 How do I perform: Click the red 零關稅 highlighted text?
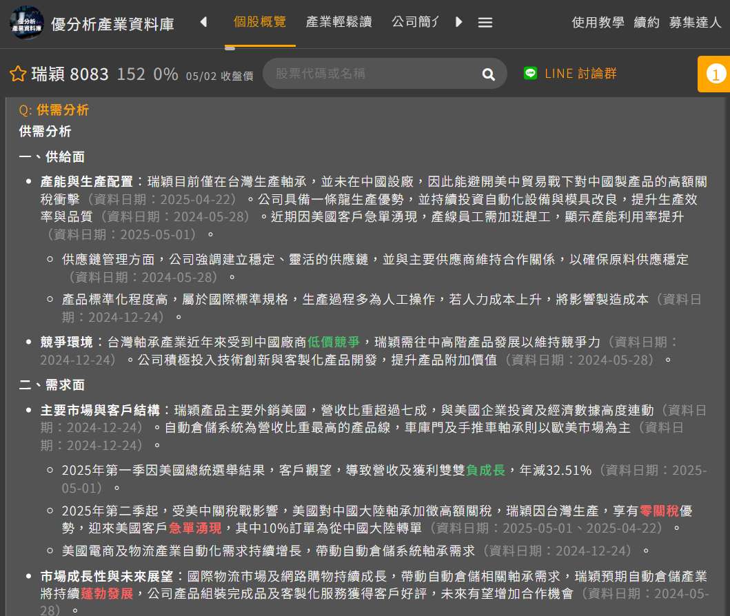click(x=659, y=511)
